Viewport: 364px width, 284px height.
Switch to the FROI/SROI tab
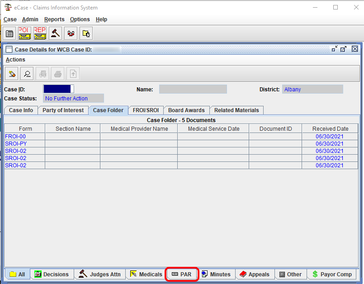[146, 110]
